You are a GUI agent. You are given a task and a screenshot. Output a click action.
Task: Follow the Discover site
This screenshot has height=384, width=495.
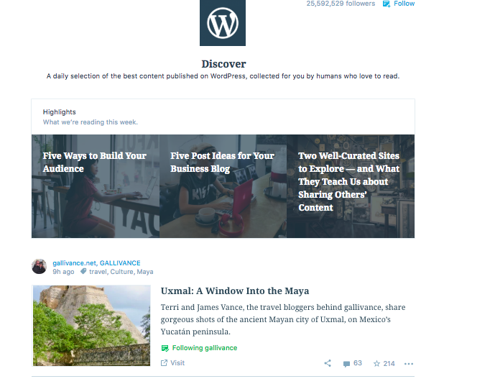pos(399,4)
